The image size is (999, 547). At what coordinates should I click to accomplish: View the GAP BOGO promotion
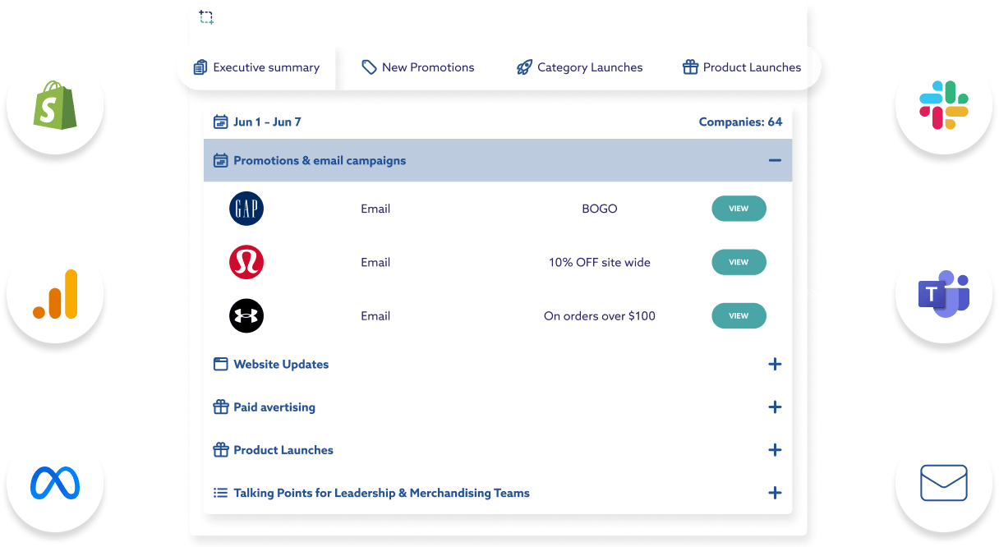point(739,209)
